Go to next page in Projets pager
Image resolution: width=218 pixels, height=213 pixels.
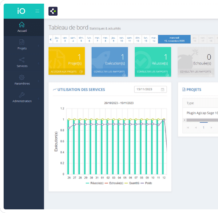[211, 127]
